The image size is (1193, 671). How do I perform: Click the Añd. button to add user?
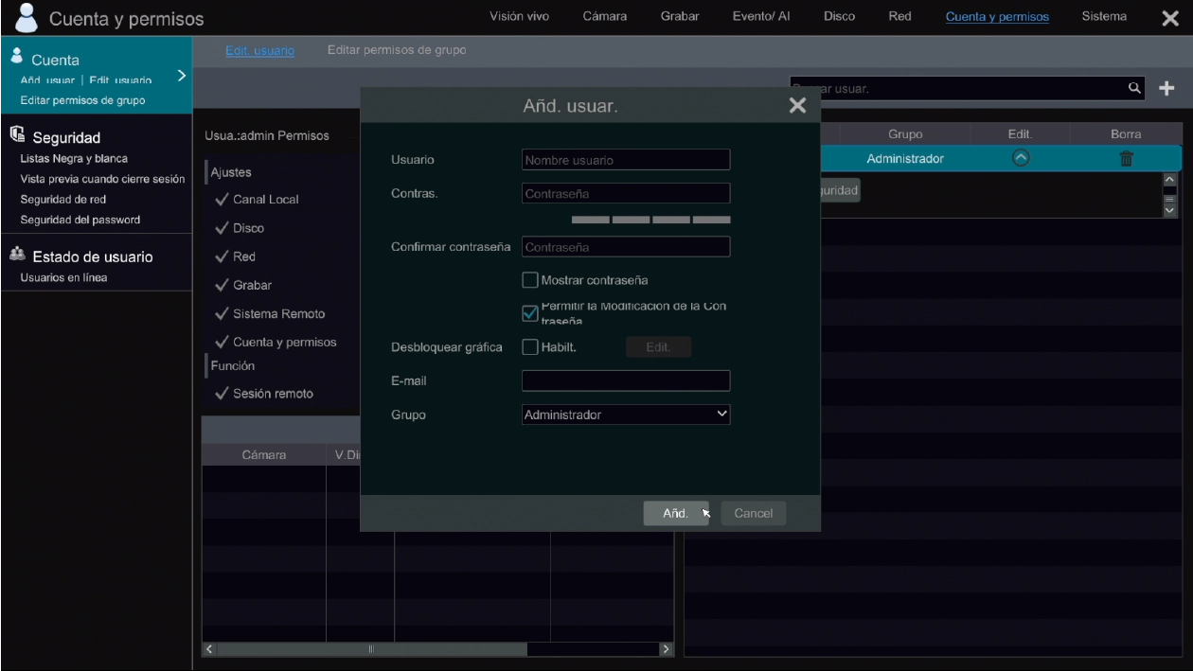[x=675, y=513]
